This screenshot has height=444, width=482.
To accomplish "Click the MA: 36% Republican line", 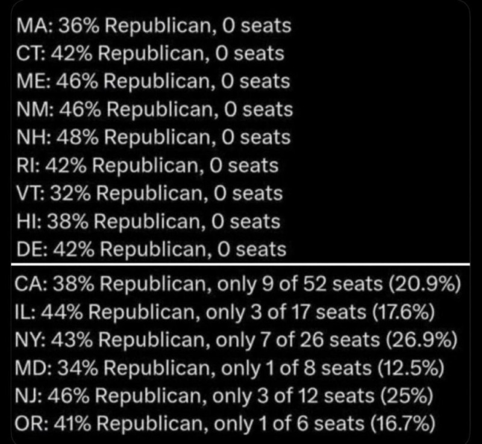I will (x=154, y=26).
